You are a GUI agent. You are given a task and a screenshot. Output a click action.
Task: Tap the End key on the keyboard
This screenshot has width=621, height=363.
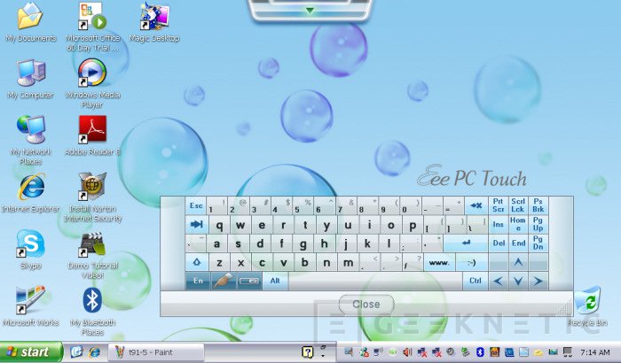coord(518,243)
